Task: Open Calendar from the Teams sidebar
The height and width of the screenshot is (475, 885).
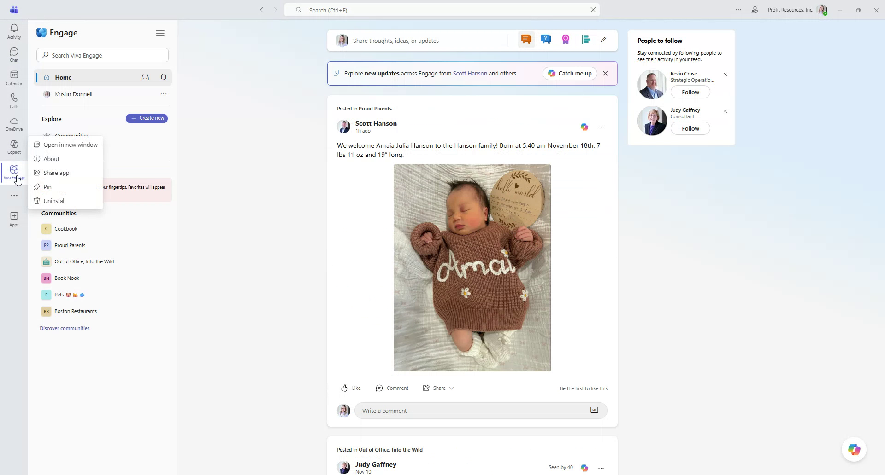Action: [x=14, y=76]
